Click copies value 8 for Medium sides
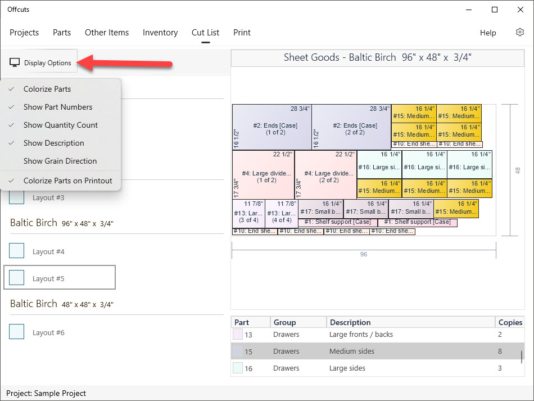The height and width of the screenshot is (401, 534). (x=500, y=352)
